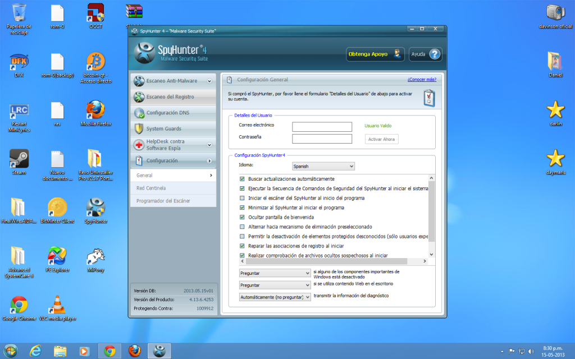The height and width of the screenshot is (359, 575).
Task: Enable Permitir la desactivación de elementos checkbox
Action: pyautogui.click(x=242, y=237)
